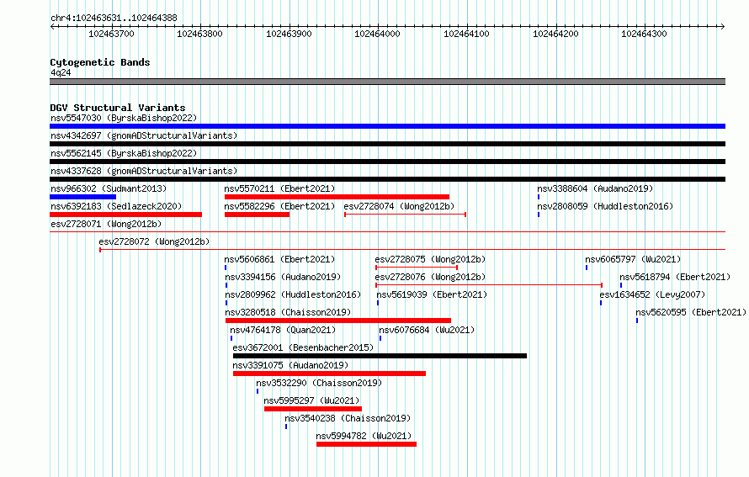Click the Cytogenetic Bands track title

coord(100,62)
